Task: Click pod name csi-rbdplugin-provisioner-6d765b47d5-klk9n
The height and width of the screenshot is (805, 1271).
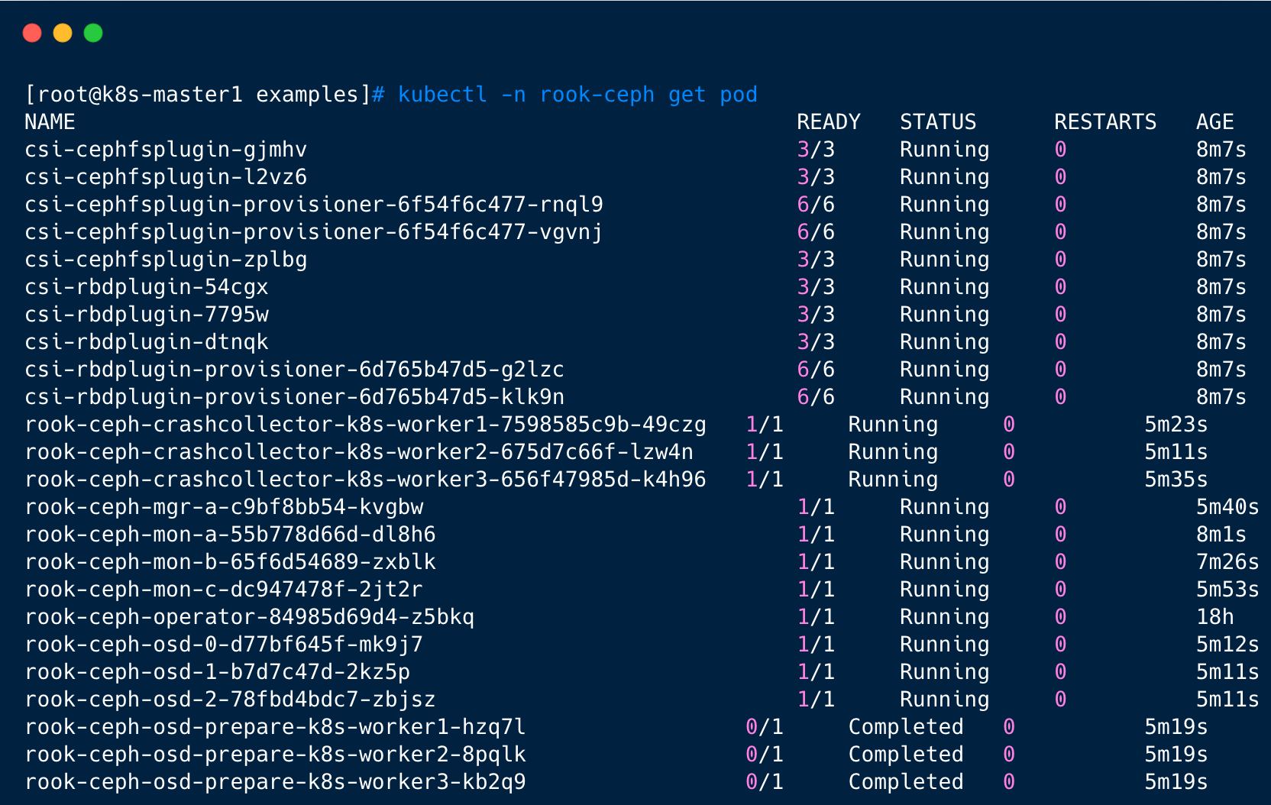Action: [x=295, y=397]
